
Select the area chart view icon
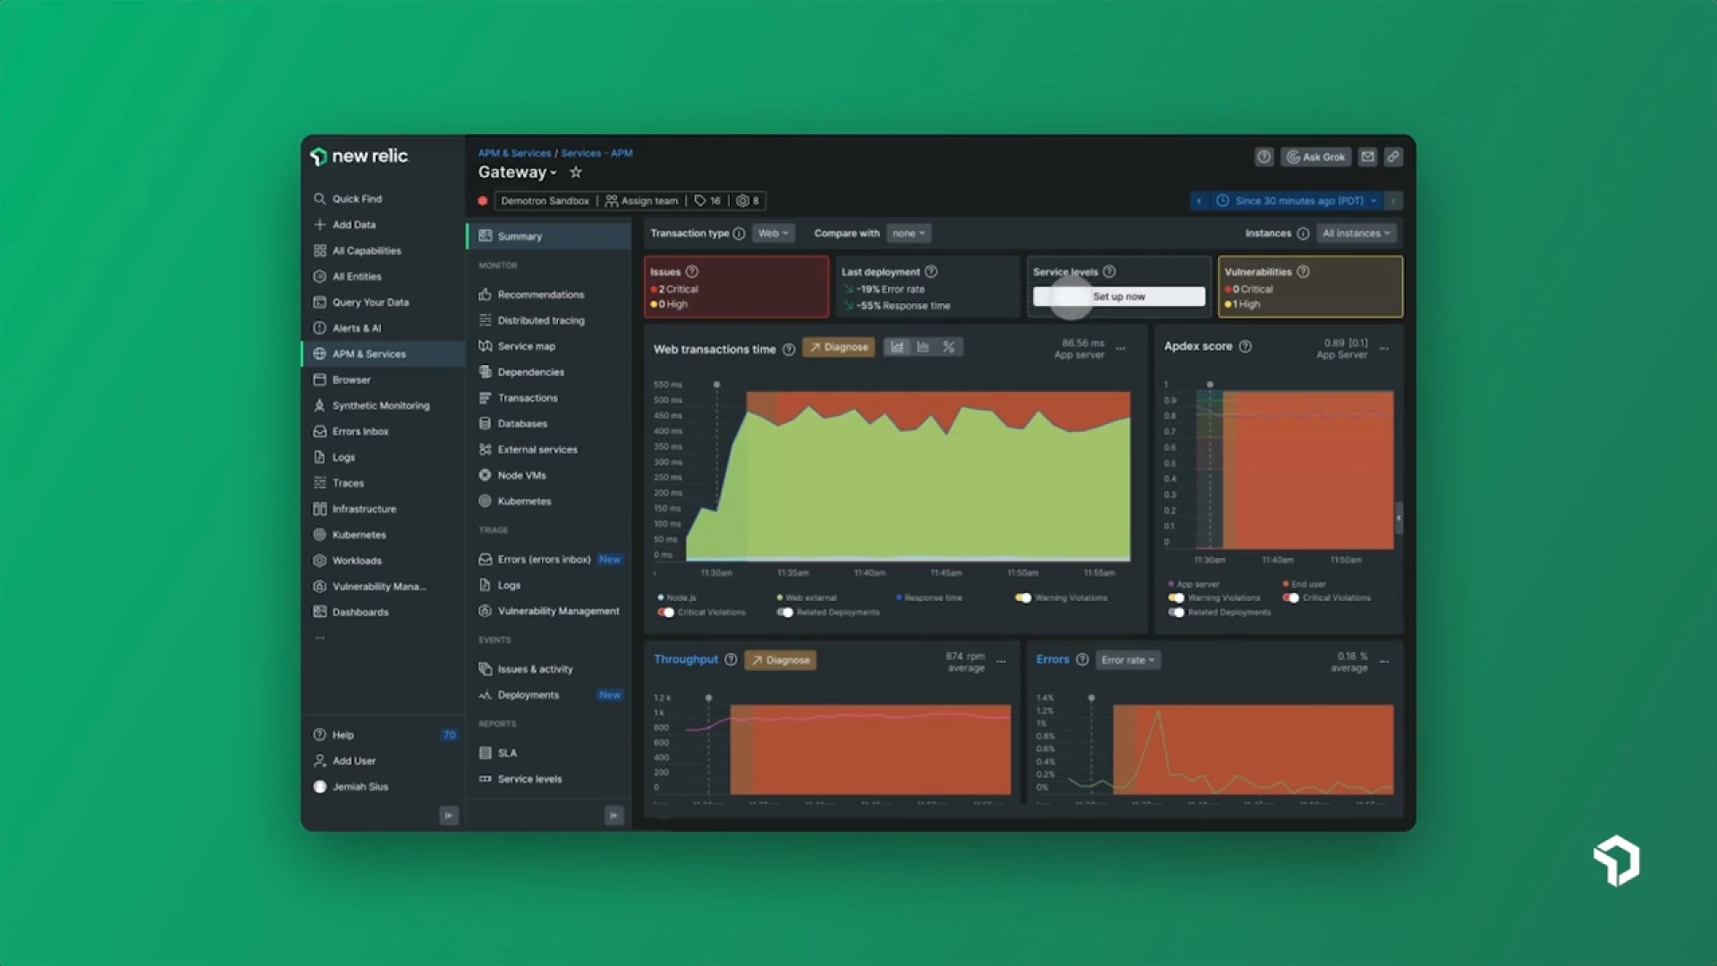coord(897,347)
